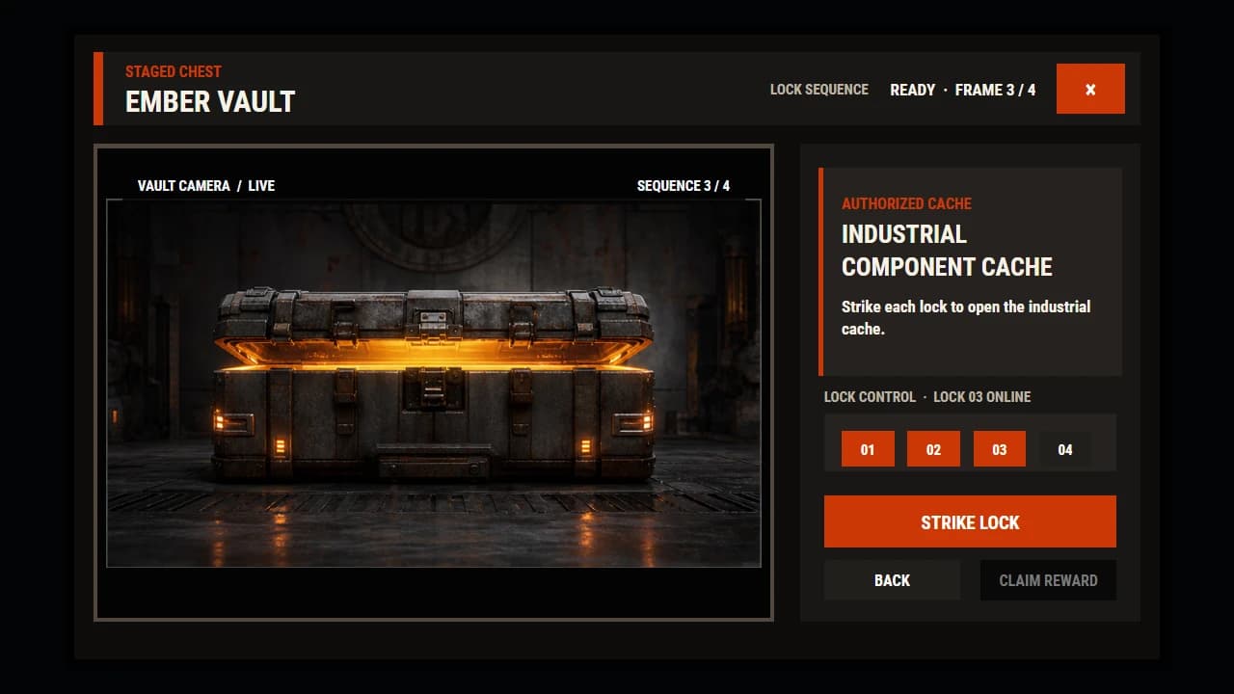Click INDUSTRIAL COMPONENT CACHE heading
Screen dimensions: 1234x694
pyautogui.click(x=947, y=251)
